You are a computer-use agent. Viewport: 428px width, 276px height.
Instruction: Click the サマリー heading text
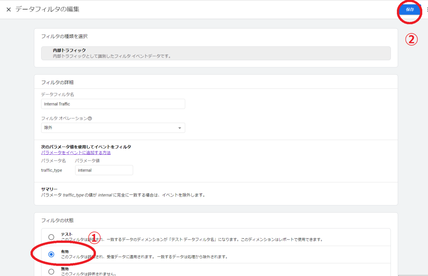click(x=49, y=189)
